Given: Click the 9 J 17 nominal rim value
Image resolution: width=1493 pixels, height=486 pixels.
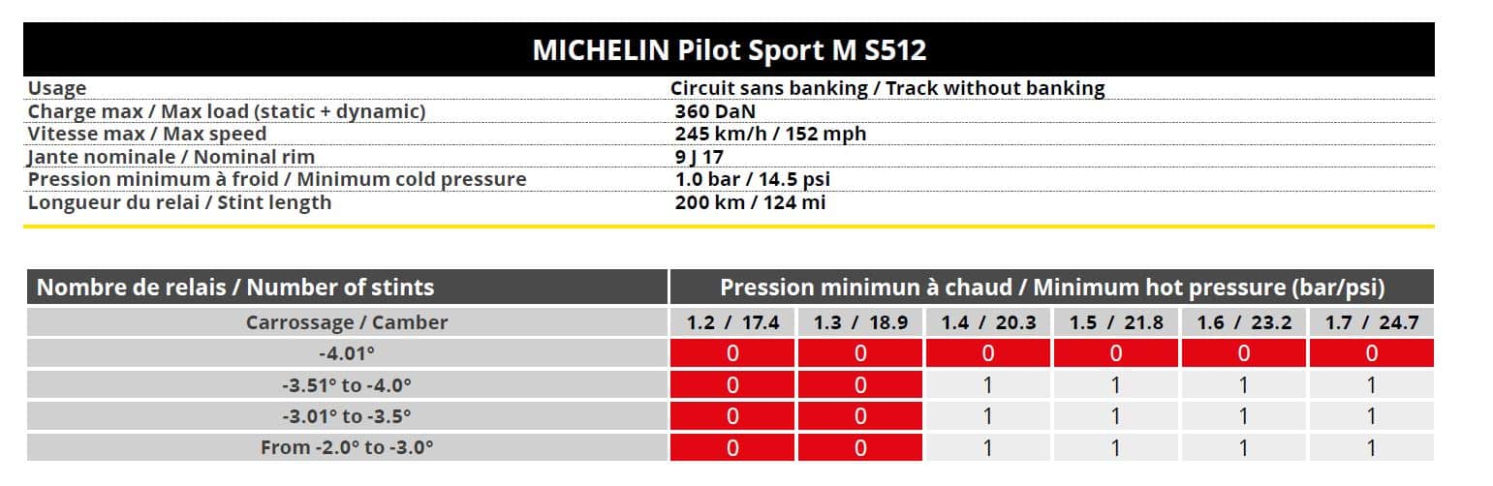Looking at the screenshot, I should [700, 157].
